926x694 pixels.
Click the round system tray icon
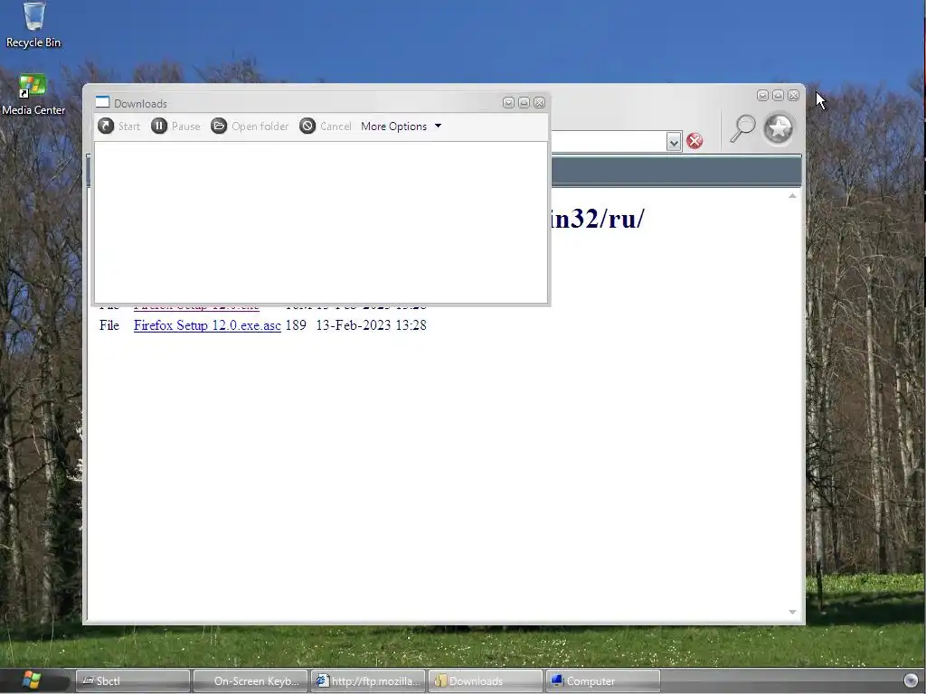coord(912,680)
